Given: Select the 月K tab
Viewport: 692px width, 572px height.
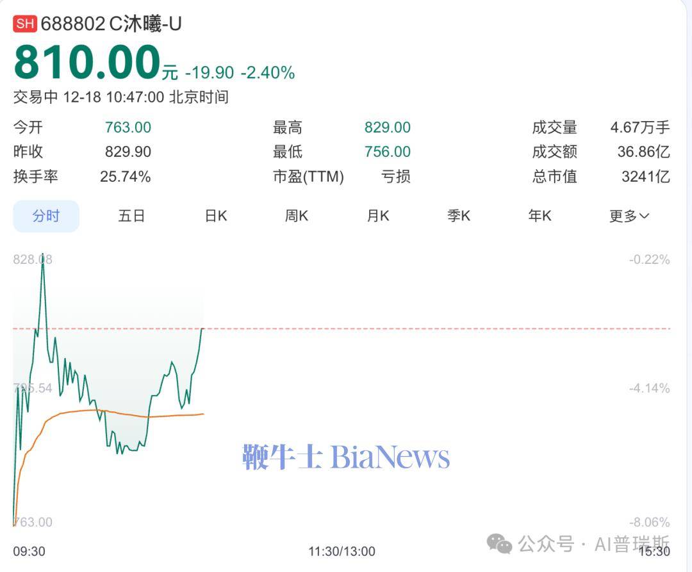Looking at the screenshot, I should (x=378, y=216).
